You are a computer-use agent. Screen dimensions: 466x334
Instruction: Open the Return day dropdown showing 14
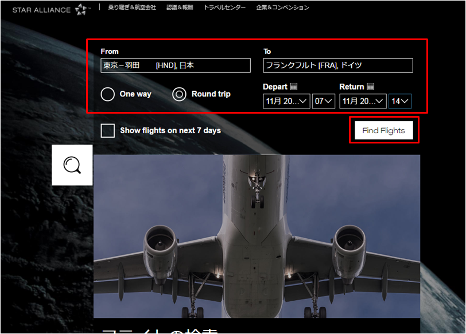[400, 101]
